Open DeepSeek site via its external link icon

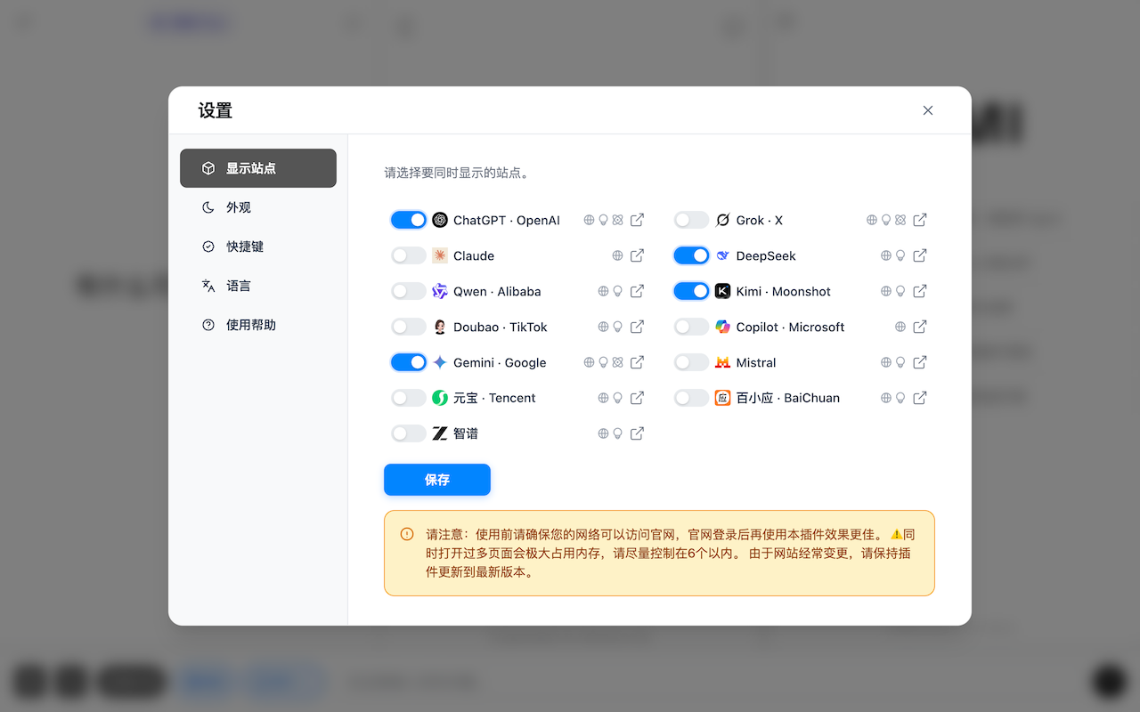[920, 255]
